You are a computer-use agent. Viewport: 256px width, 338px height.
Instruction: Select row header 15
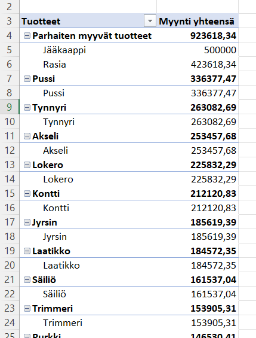tap(10, 193)
